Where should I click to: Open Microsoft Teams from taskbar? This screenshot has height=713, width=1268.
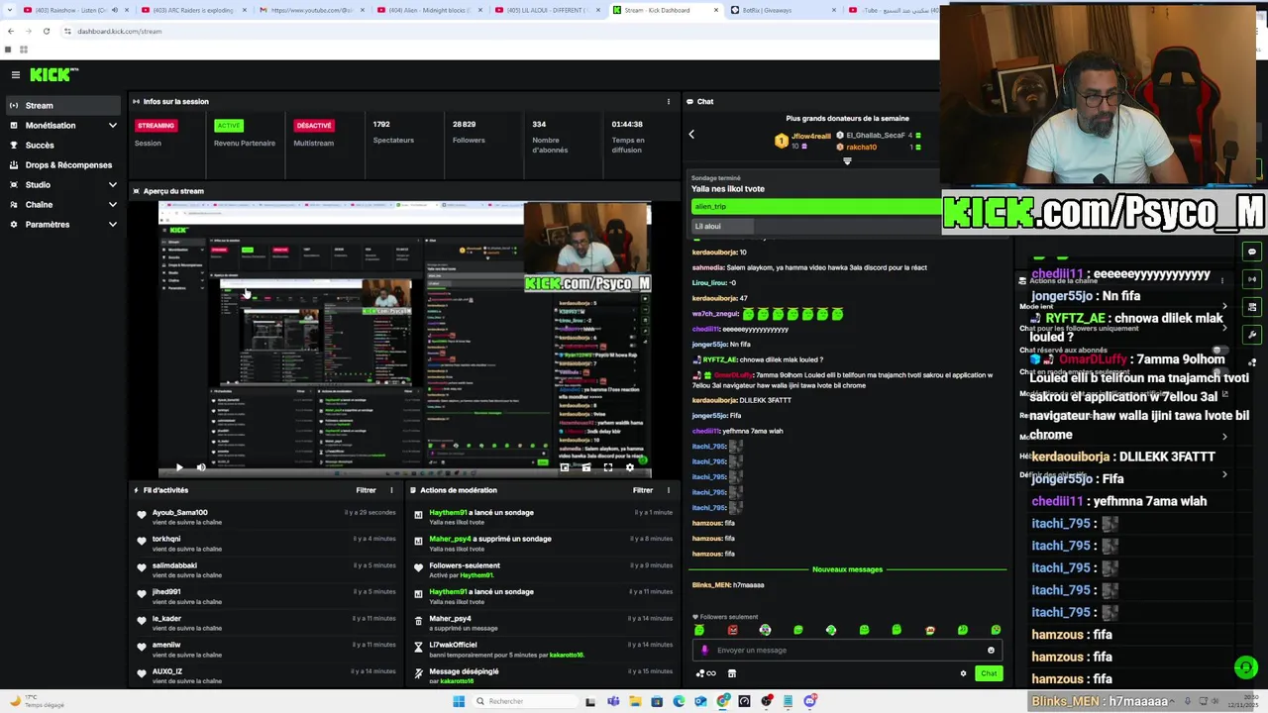[613, 701]
